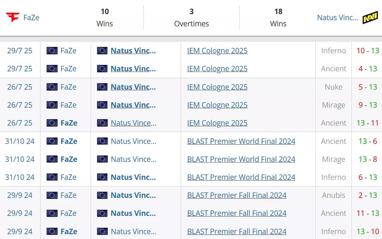Click Natus Vinc... on the 9 - 13 Mirage row
Viewport: 382px width, 239px height.
(x=133, y=105)
